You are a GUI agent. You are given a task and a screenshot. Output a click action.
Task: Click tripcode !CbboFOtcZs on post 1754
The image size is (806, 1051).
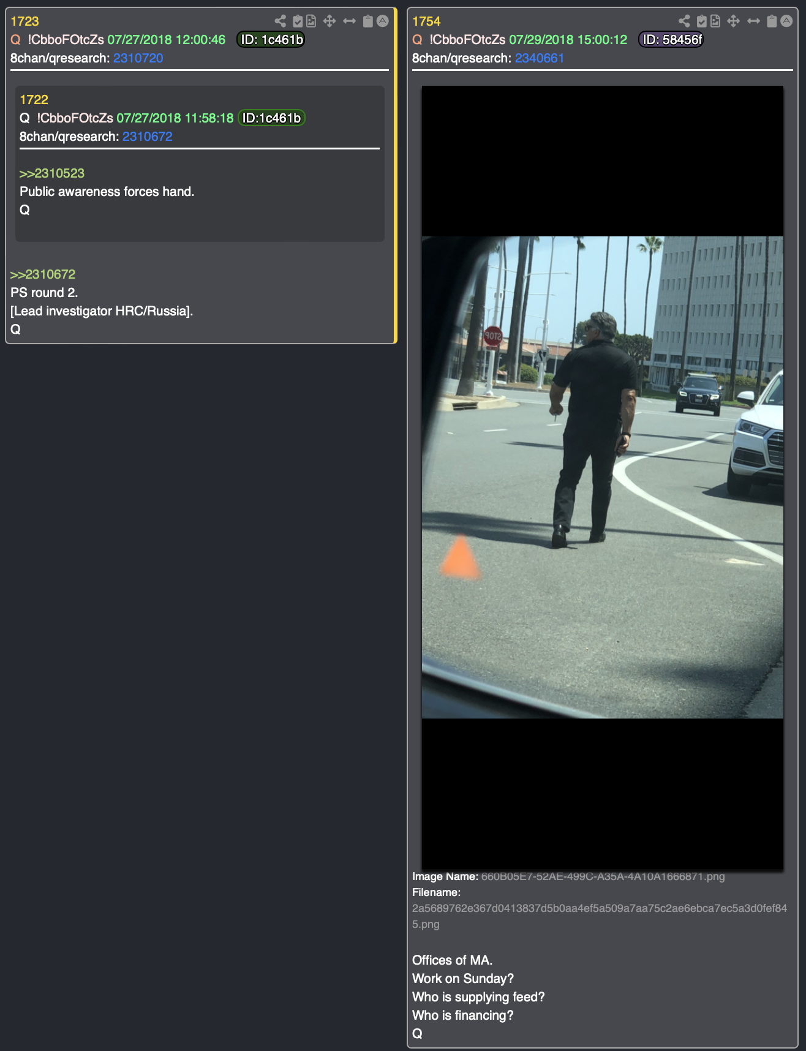(467, 40)
